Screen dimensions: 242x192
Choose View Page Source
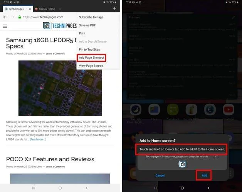(x=91, y=66)
